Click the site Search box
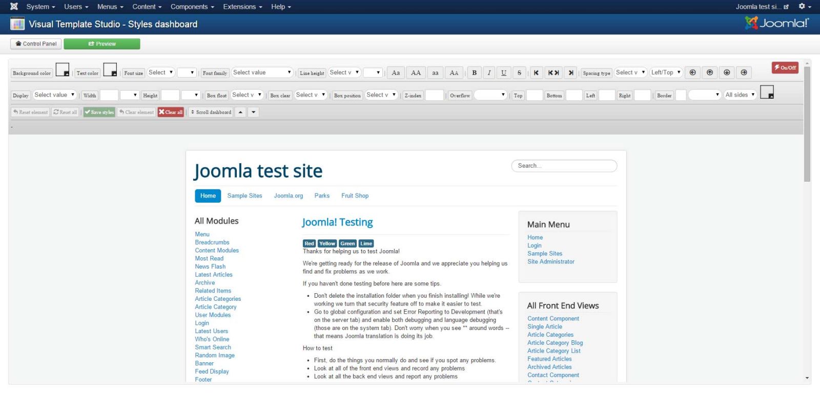The image size is (820, 395). point(564,166)
